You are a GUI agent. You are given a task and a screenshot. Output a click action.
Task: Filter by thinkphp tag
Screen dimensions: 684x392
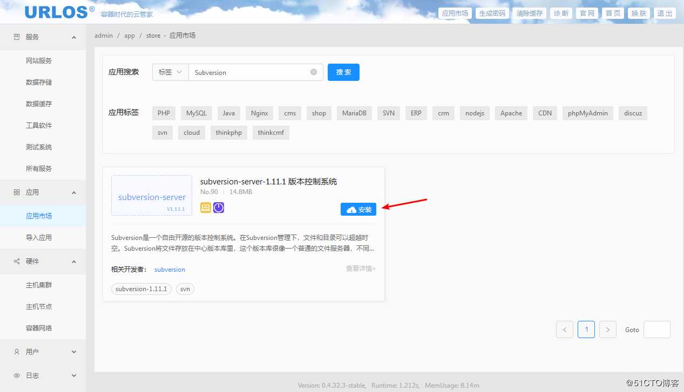tap(229, 133)
